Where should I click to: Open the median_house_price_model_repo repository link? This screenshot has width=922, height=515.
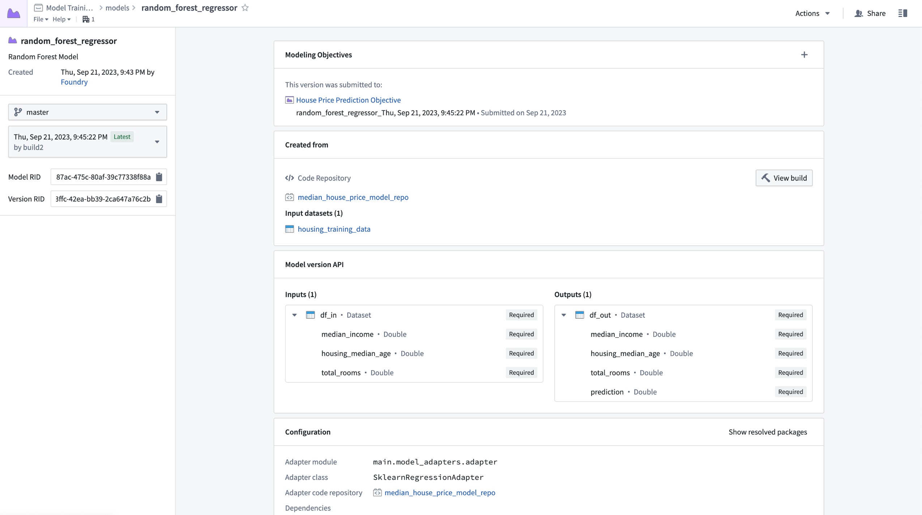pos(353,197)
